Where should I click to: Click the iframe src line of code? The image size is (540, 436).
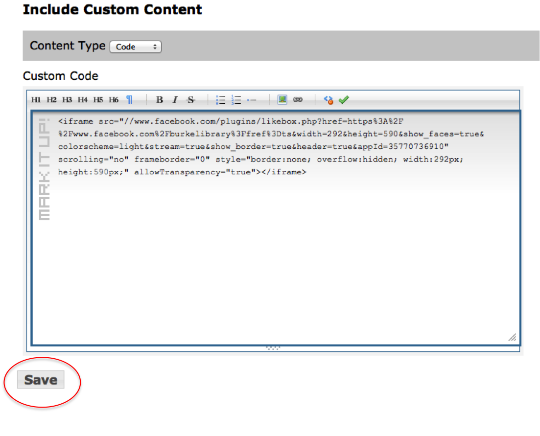pos(231,121)
